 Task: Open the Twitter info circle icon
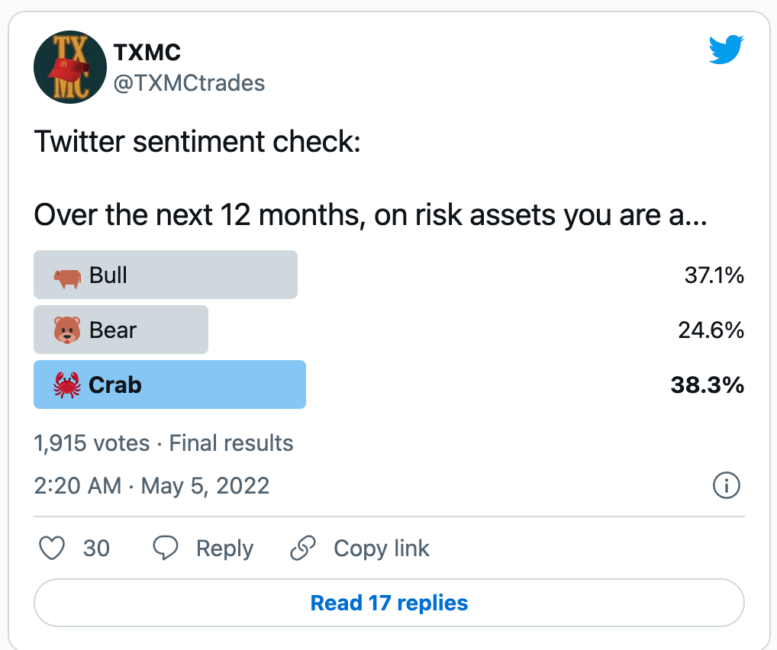(726, 485)
